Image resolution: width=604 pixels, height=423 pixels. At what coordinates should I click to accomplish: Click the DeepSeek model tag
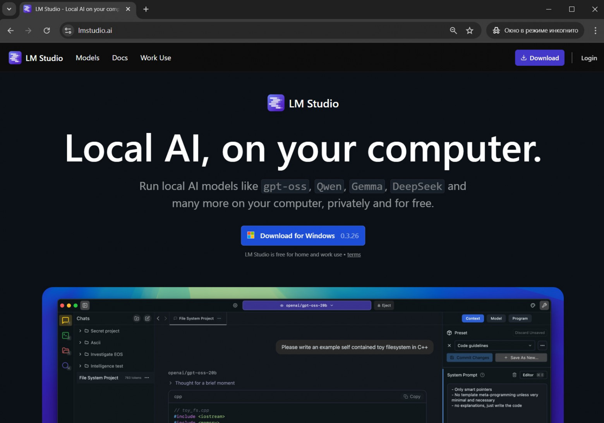click(x=417, y=186)
